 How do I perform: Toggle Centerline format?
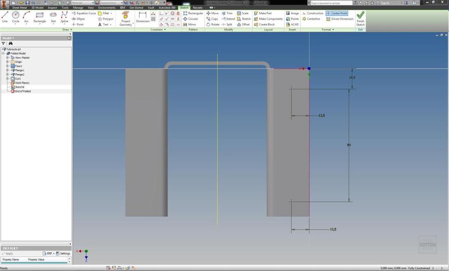pos(311,19)
